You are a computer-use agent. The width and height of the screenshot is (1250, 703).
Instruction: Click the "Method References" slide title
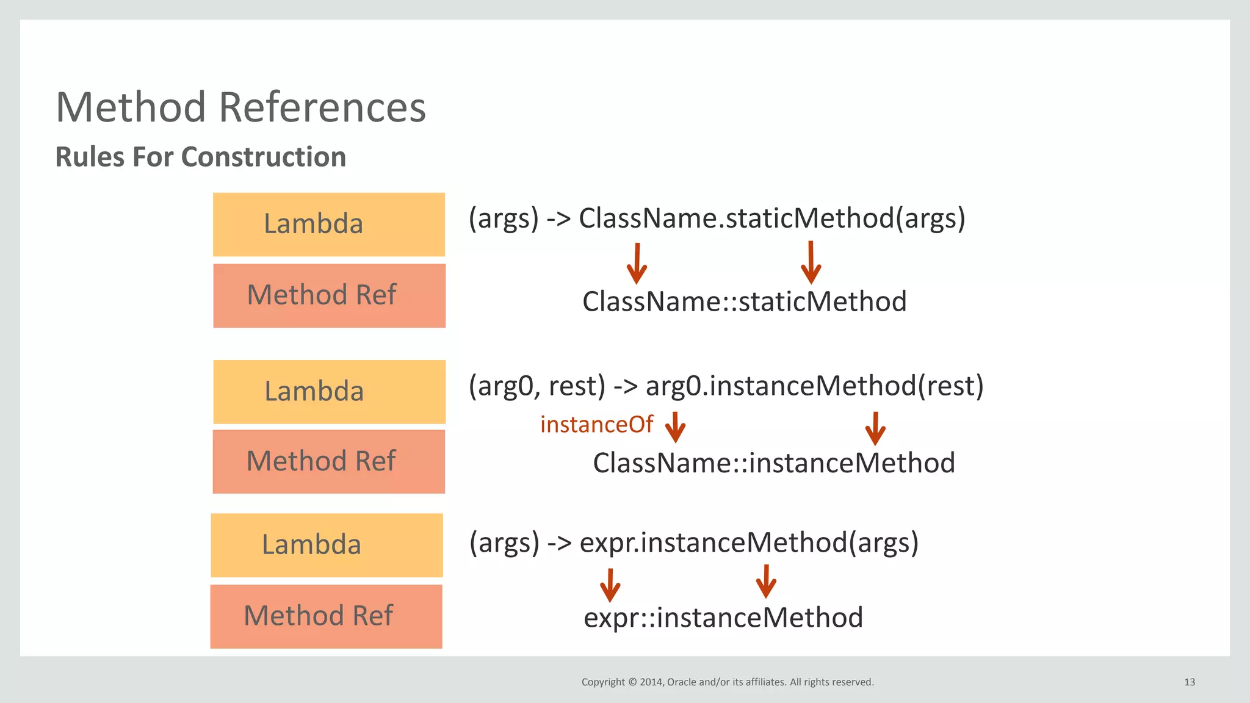pos(240,107)
